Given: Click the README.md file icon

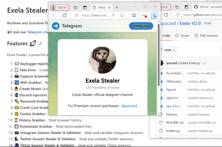Looking at the screenshot, I should click(161, 123).
